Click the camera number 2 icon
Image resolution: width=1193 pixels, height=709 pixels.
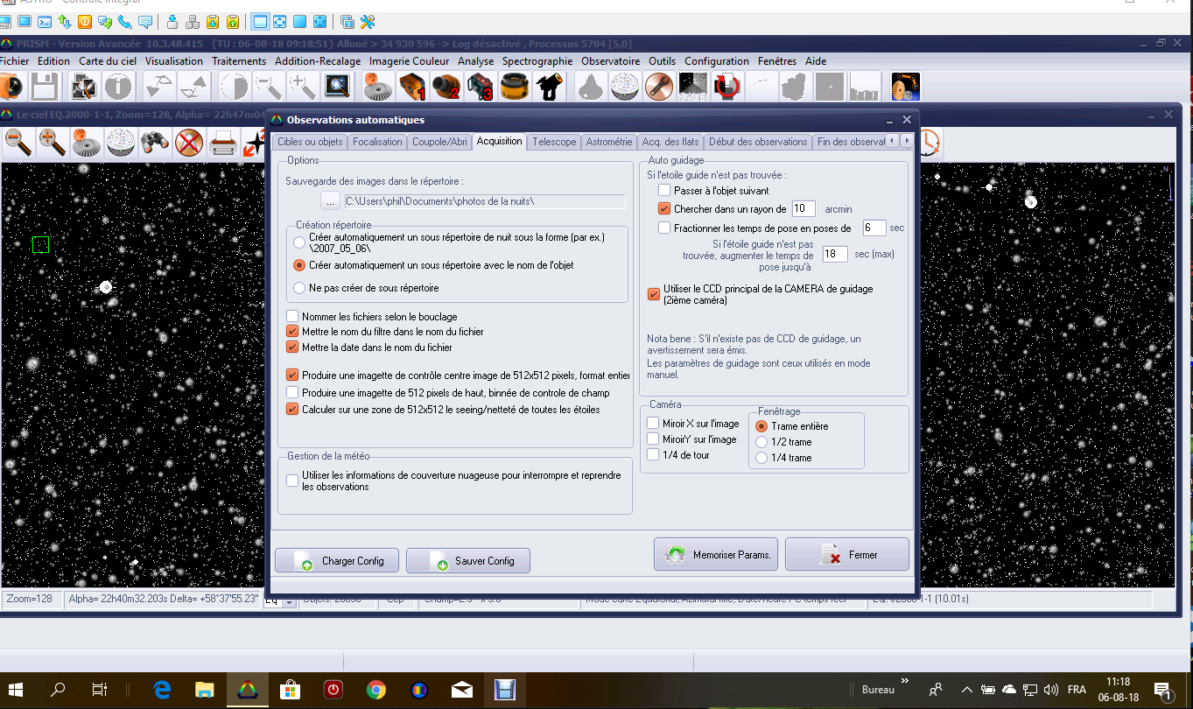click(x=446, y=87)
